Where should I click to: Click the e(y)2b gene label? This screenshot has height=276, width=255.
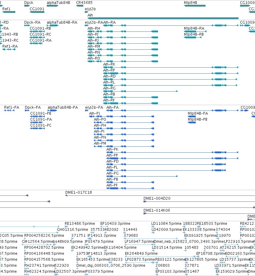tap(90, 9)
